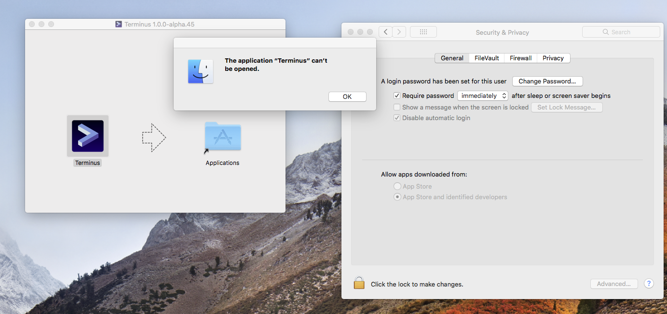Uncheck Require password after sleep

(397, 96)
